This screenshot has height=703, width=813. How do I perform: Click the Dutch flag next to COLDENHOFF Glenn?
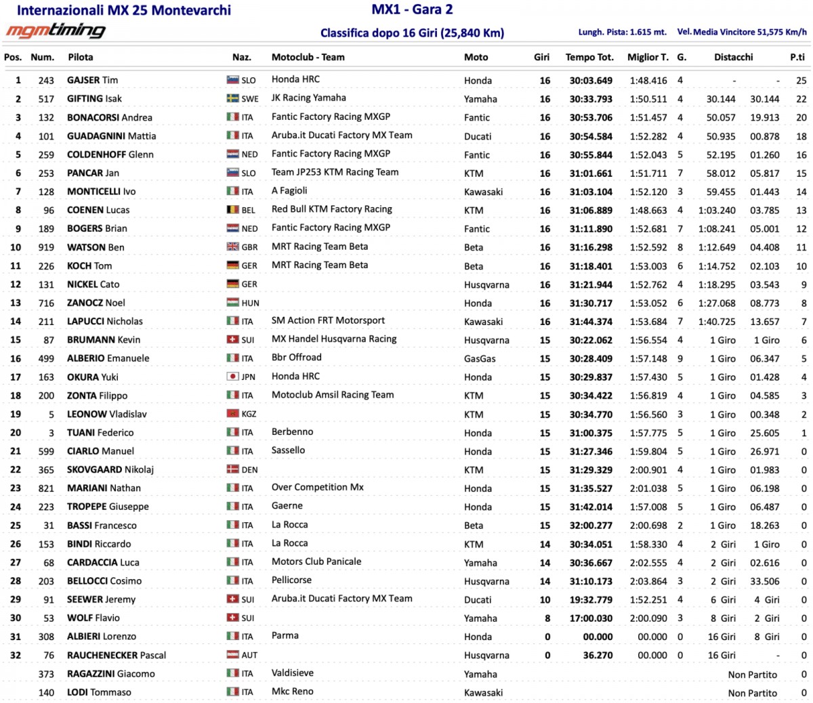[232, 154]
